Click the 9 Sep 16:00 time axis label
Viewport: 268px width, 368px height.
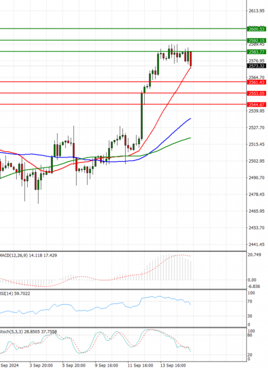[106, 365]
